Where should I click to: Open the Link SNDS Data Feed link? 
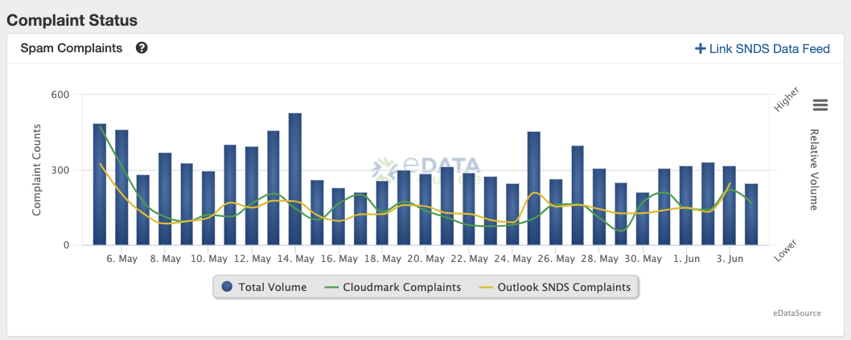coord(769,49)
